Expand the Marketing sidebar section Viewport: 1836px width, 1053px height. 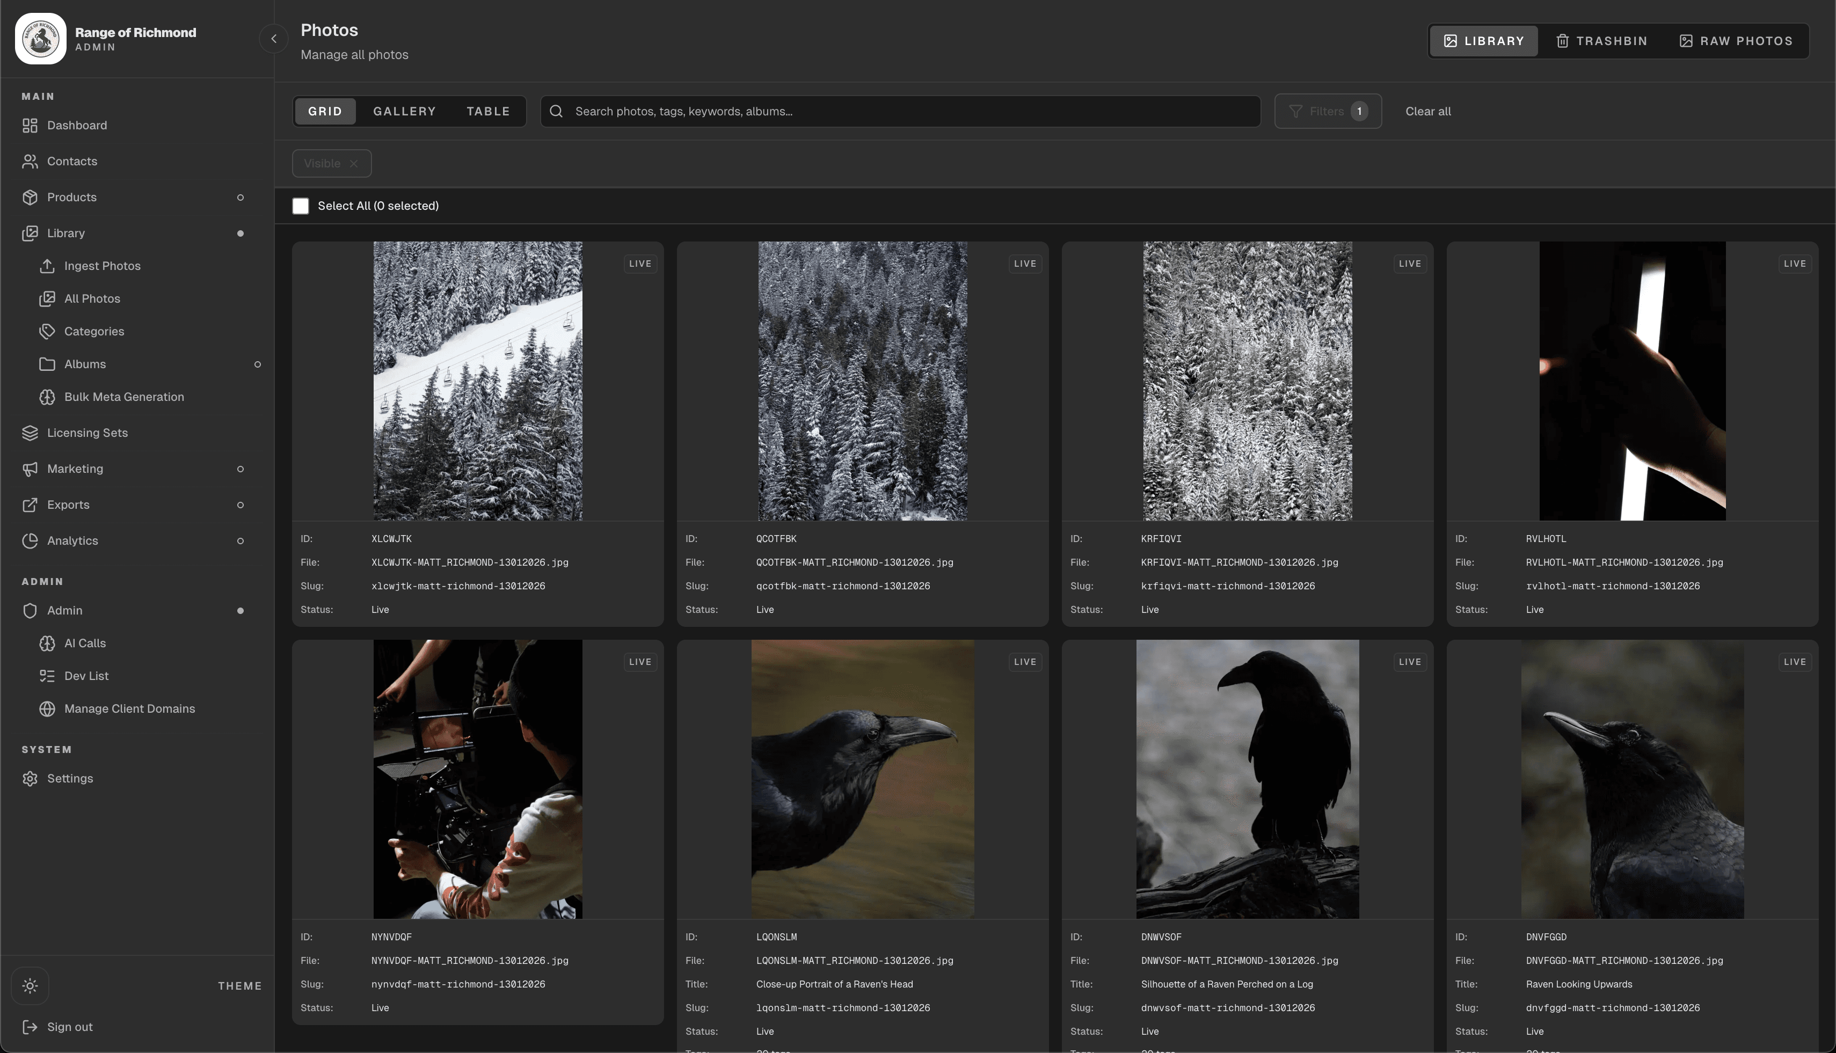pos(240,469)
